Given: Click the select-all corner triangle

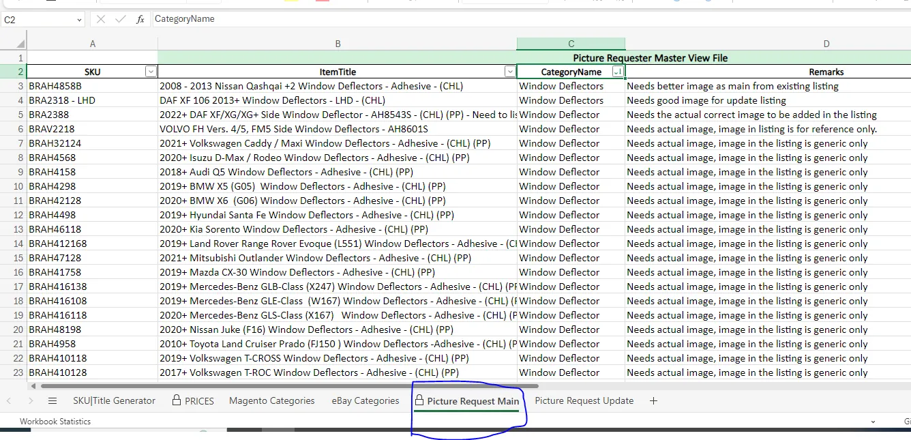Looking at the screenshot, I should (x=20, y=44).
